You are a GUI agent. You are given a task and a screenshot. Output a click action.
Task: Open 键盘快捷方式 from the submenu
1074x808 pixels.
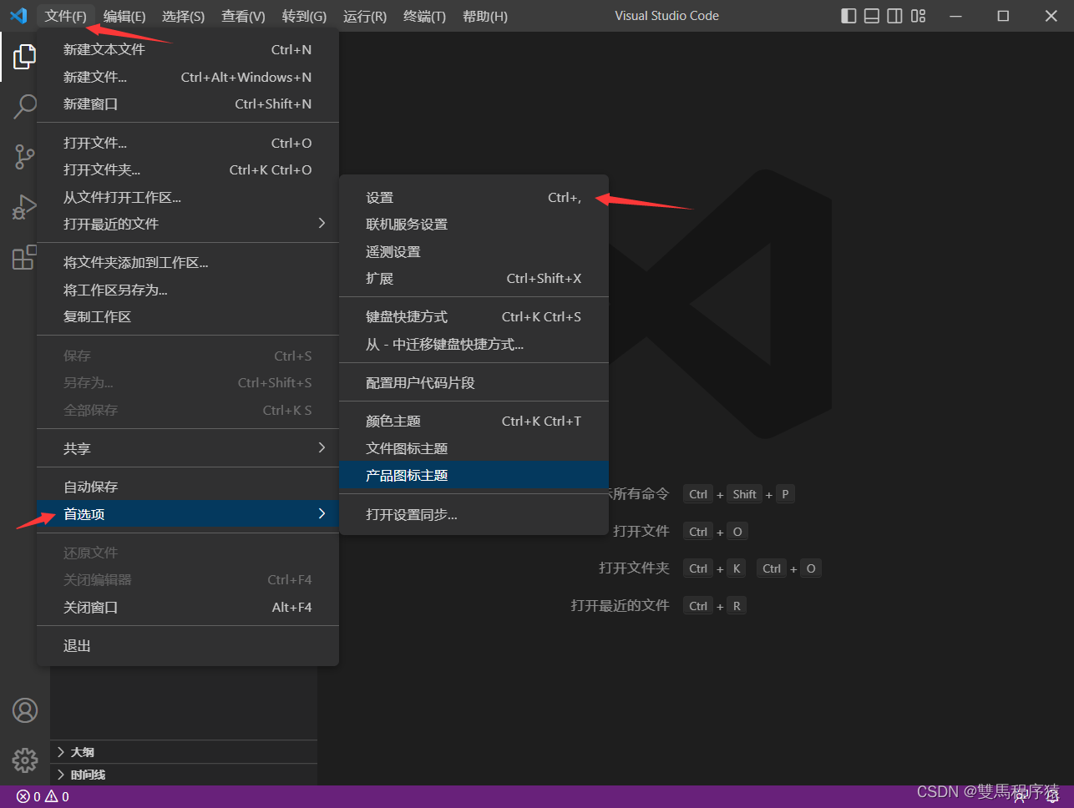coord(474,316)
